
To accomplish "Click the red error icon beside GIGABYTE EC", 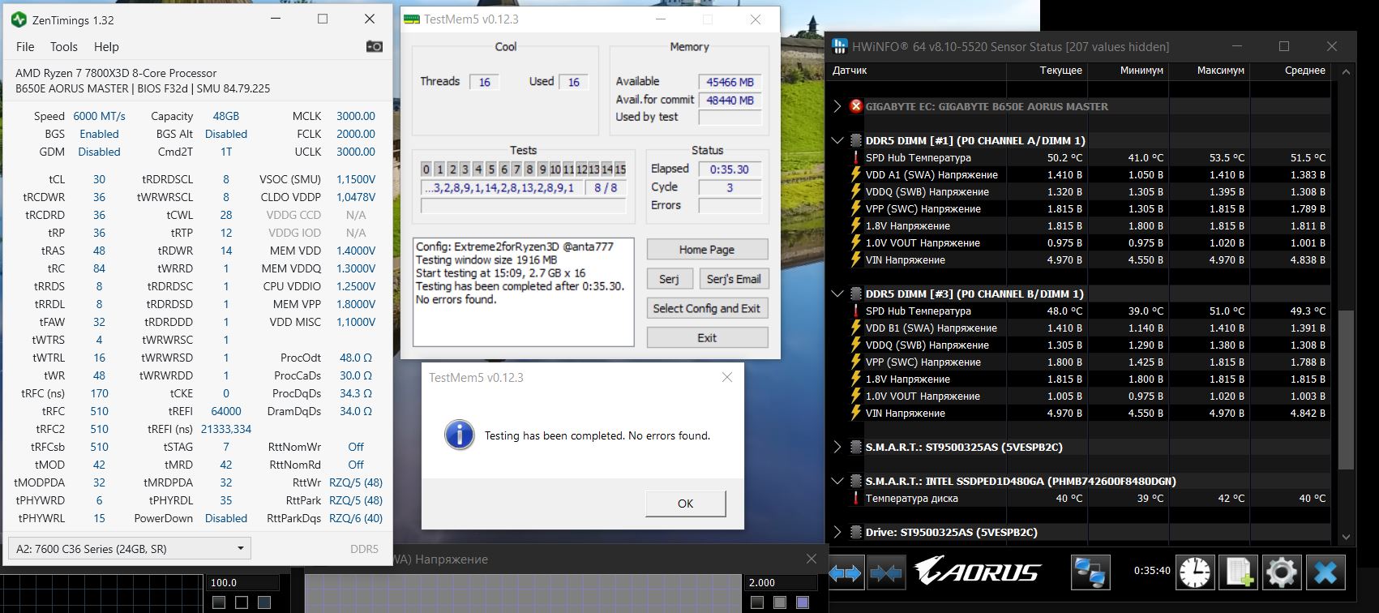I will [855, 106].
